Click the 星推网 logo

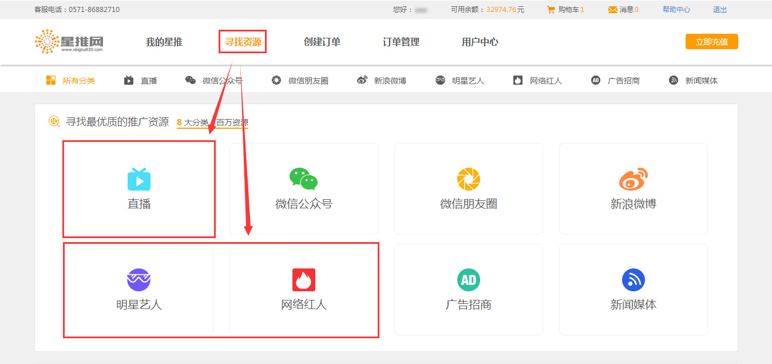coord(69,42)
